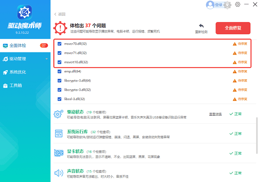Click the 正常 status for 显卡状态
This screenshot has width=260, height=182.
click(235, 153)
